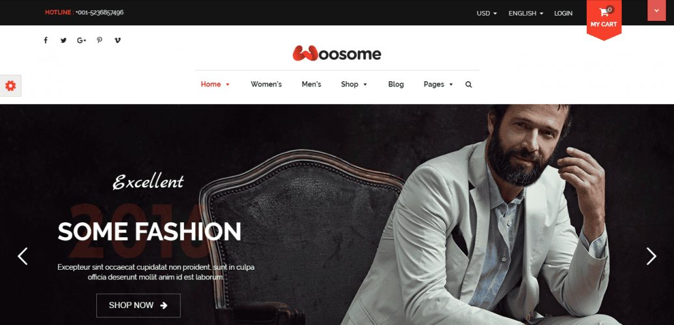The width and height of the screenshot is (674, 325).
Task: Open the Pages menu dropdown
Action: coord(438,84)
